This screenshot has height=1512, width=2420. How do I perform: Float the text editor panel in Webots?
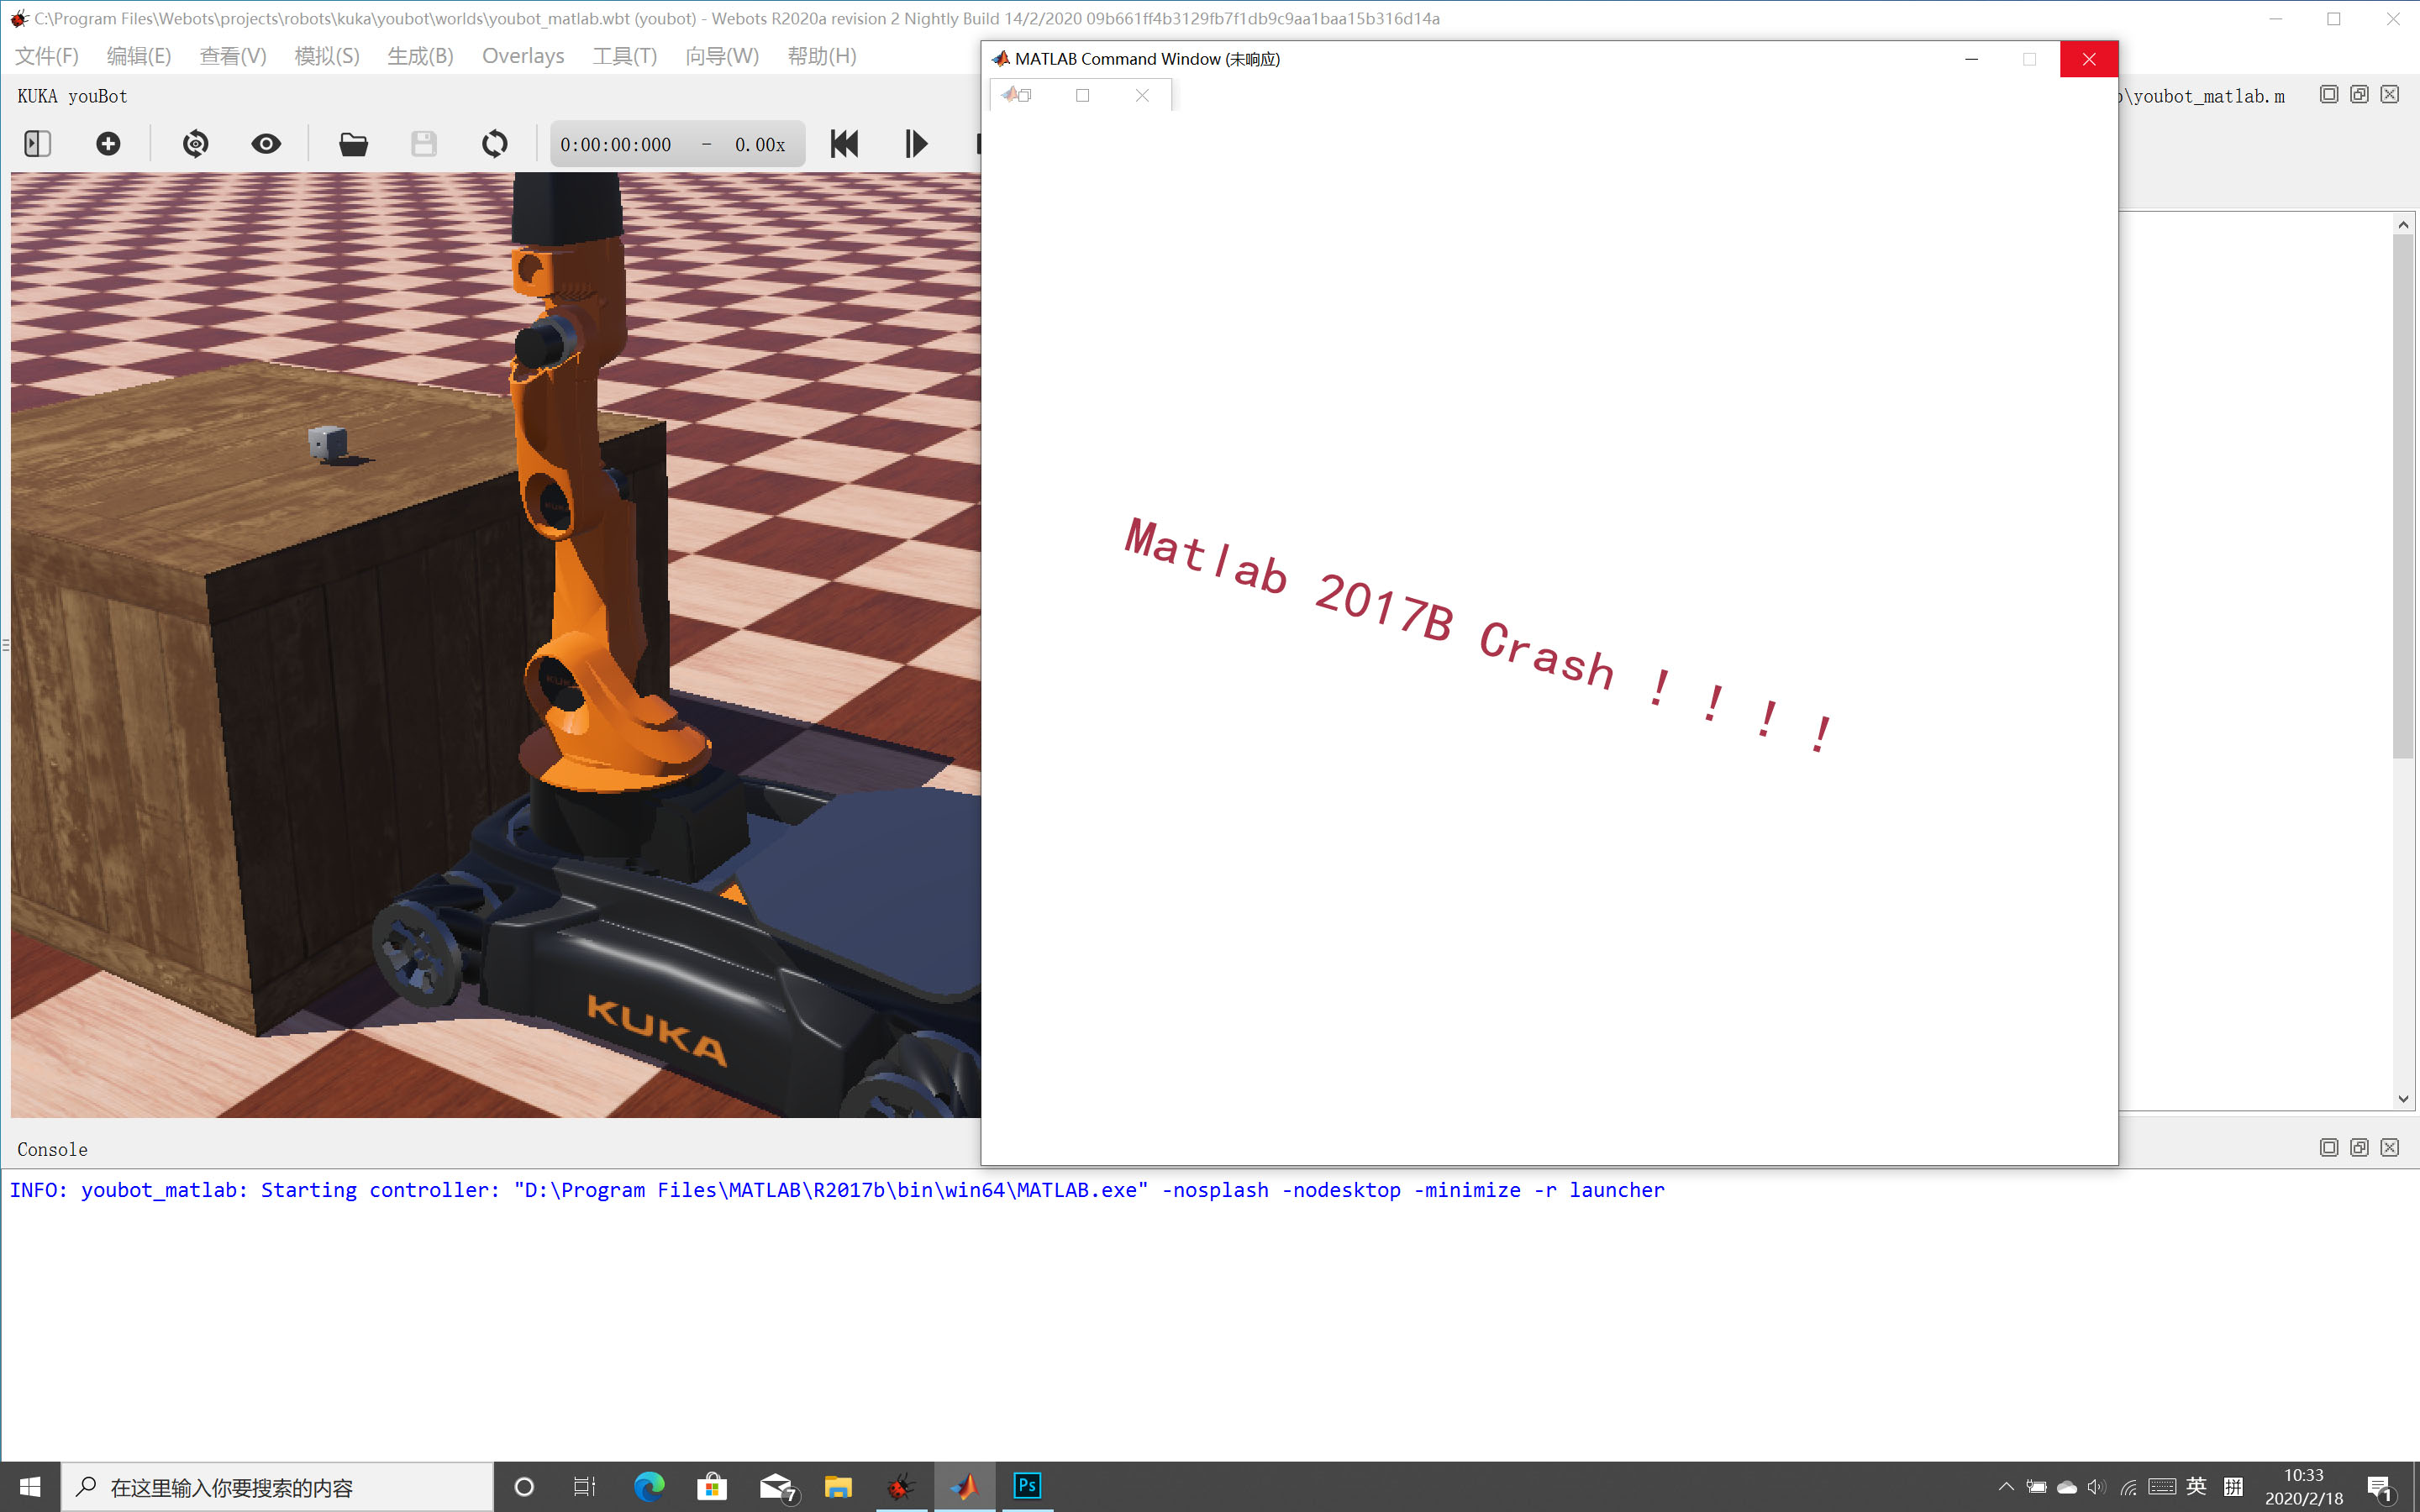[x=2359, y=94]
